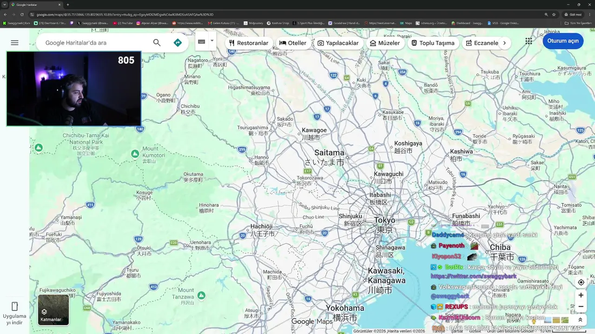
Task: Click the Oturum açın sign-in button
Action: [x=563, y=41]
